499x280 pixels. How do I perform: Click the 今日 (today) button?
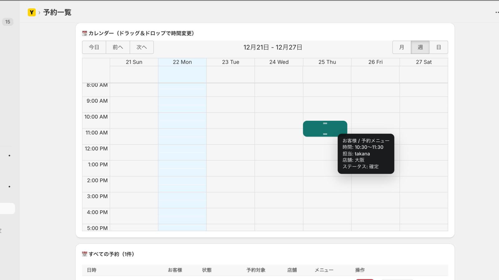click(94, 47)
